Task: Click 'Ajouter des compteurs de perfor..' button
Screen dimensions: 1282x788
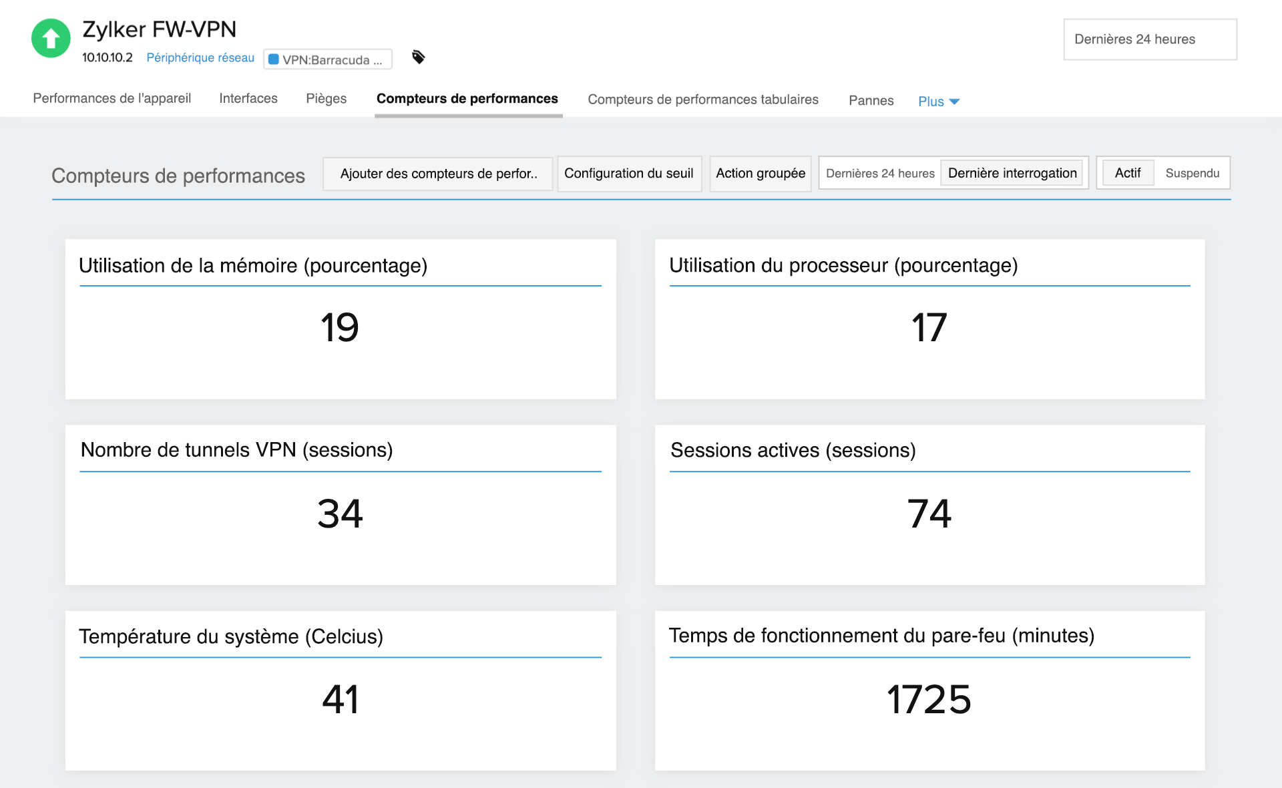Action: pyautogui.click(x=438, y=173)
